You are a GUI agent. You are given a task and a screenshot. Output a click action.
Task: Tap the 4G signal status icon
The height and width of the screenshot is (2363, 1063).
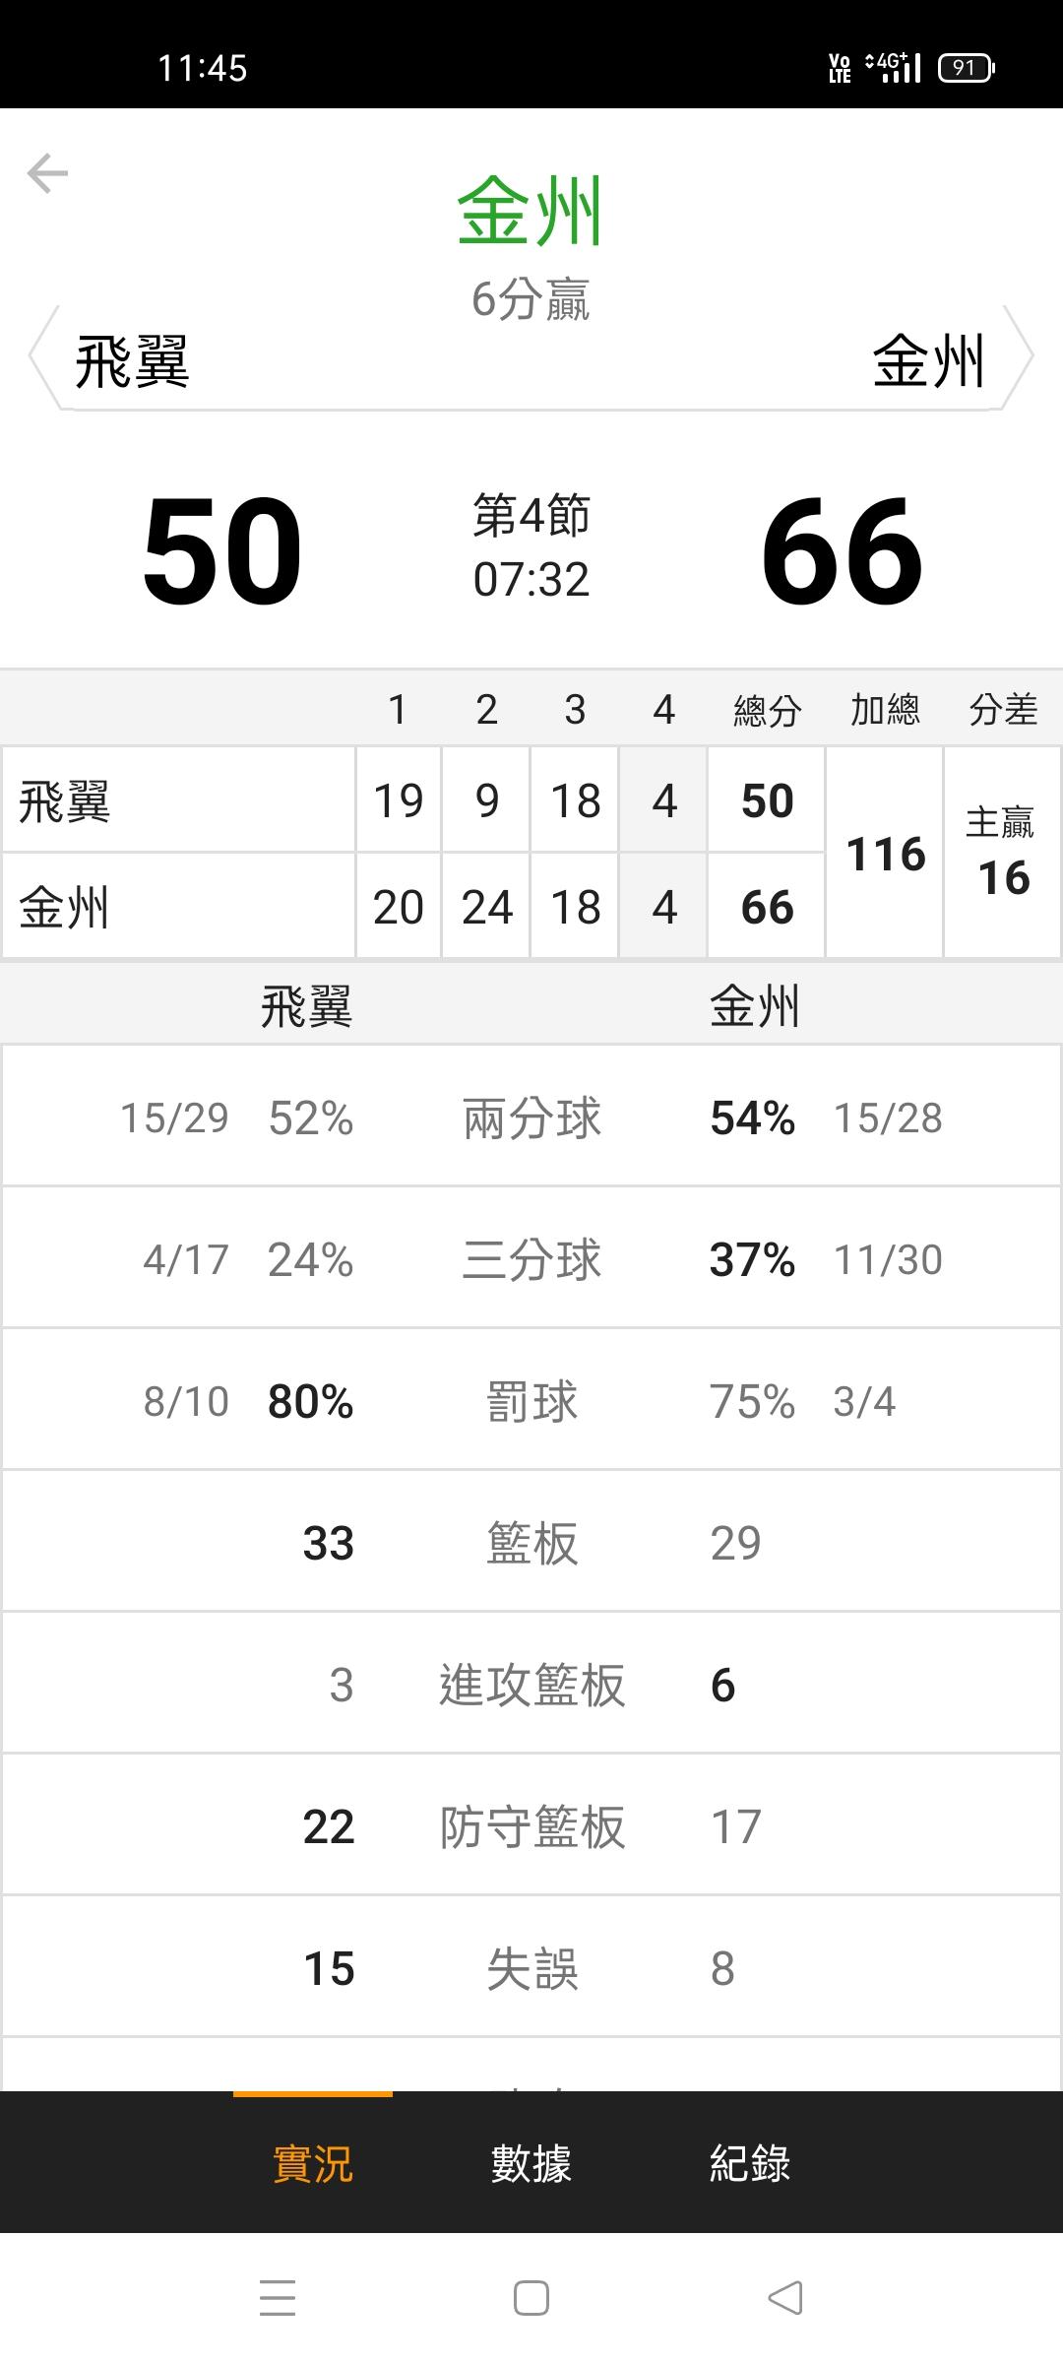pyautogui.click(x=893, y=68)
